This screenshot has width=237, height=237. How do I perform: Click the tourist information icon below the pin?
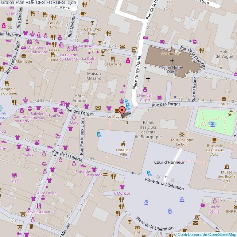tap(127, 123)
